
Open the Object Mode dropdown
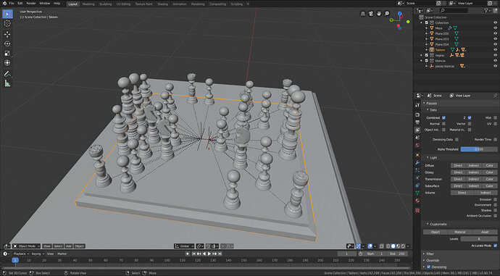[x=27, y=246]
